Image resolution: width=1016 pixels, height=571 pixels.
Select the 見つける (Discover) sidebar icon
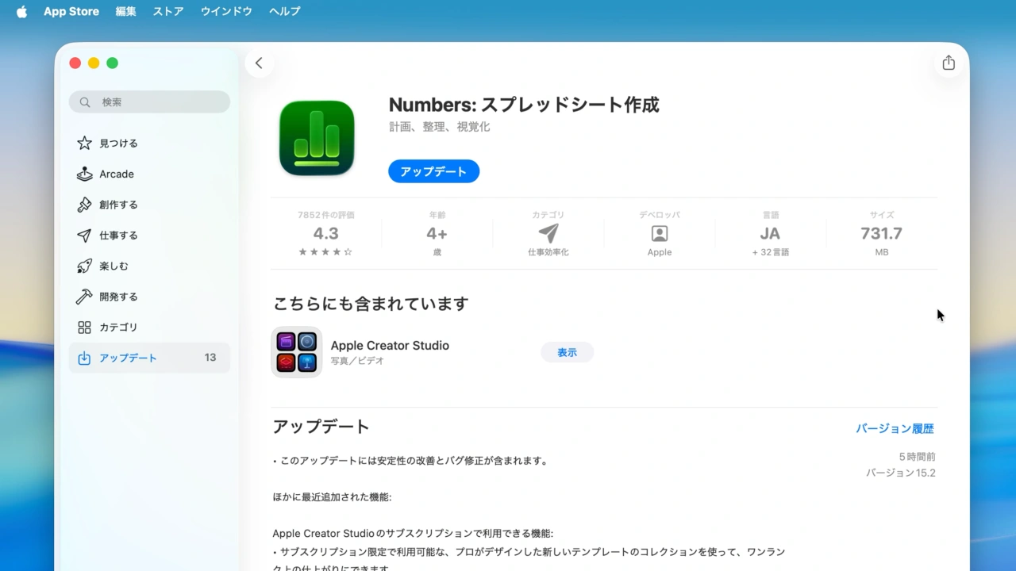pyautogui.click(x=85, y=143)
